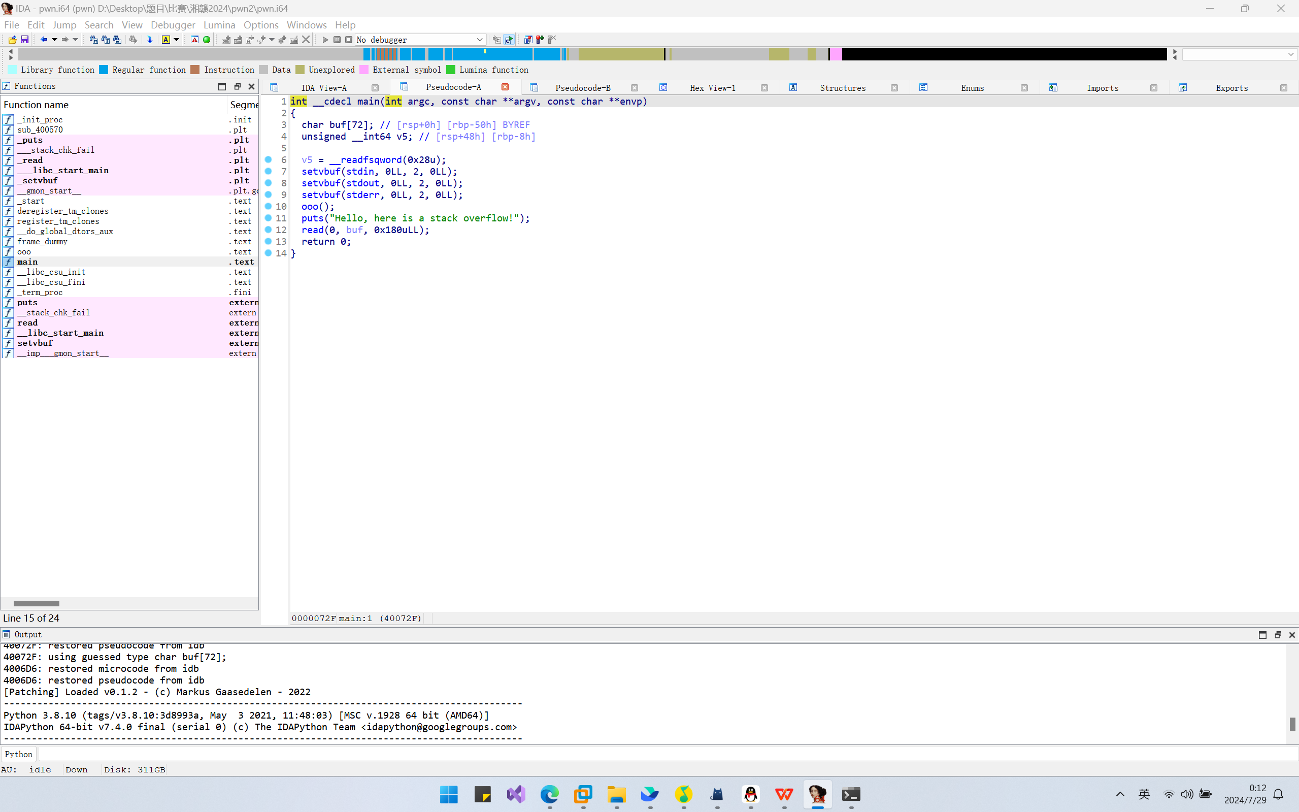Toggle breakpoint dot on line 6
This screenshot has width=1299, height=812.
point(269,159)
